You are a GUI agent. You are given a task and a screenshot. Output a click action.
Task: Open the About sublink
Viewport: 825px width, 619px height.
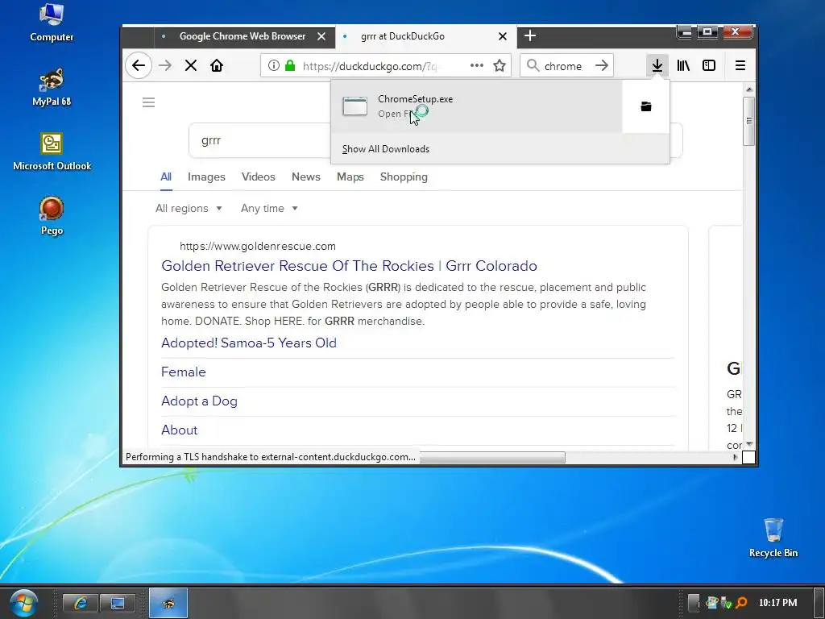point(180,430)
